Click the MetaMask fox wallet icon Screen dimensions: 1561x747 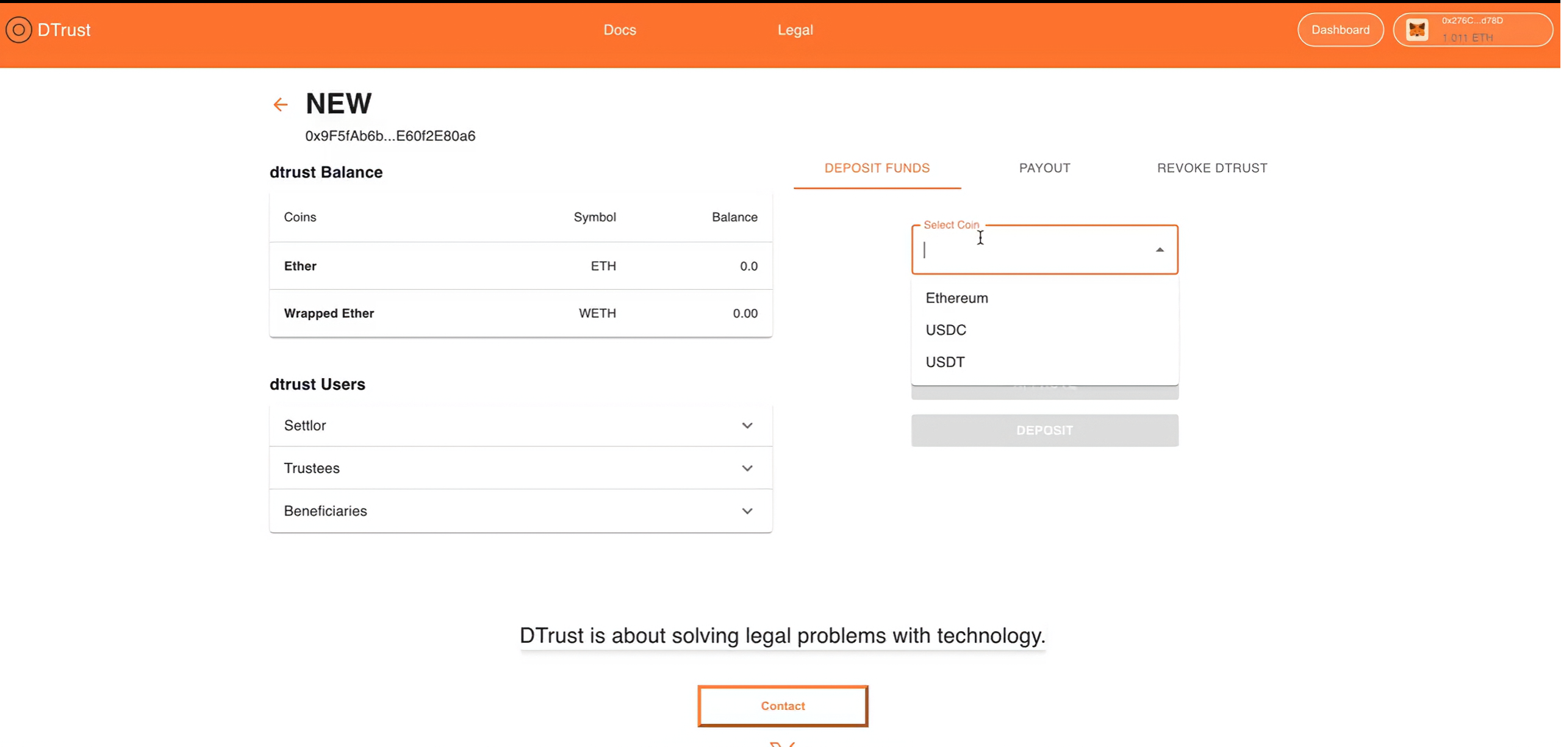coord(1417,30)
